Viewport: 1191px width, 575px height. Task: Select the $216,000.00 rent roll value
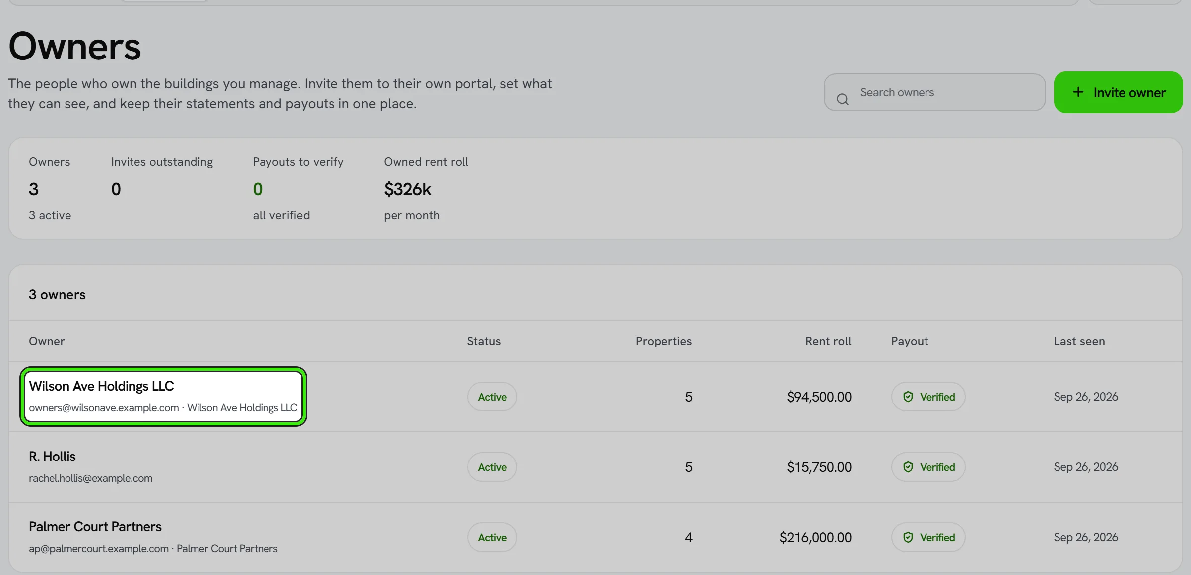[x=815, y=537]
